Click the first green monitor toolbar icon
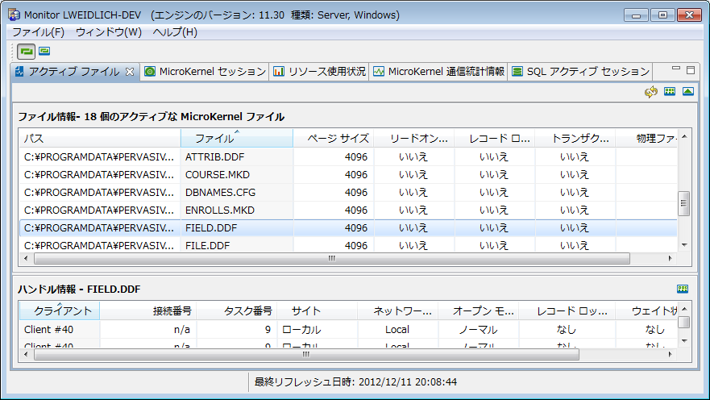Image resolution: width=710 pixels, height=400 pixels. click(x=27, y=51)
